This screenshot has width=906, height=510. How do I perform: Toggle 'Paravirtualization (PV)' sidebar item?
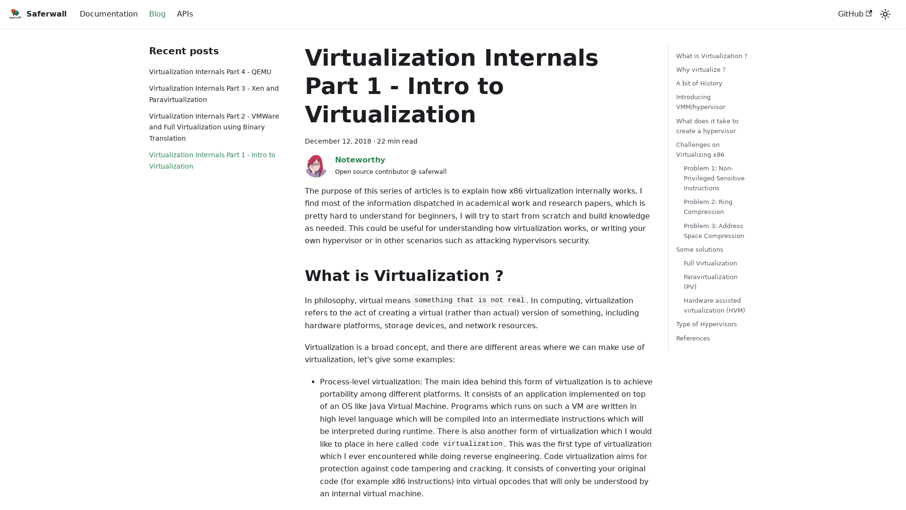pos(710,281)
